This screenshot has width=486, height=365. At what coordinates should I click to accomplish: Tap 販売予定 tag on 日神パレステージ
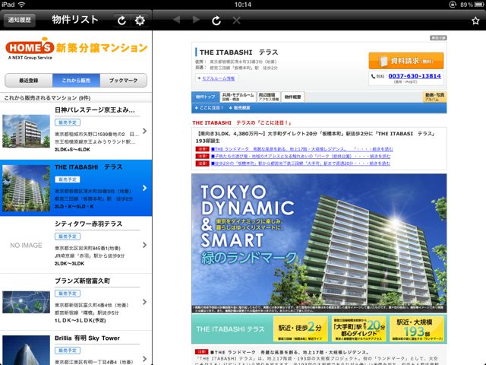coord(68,122)
